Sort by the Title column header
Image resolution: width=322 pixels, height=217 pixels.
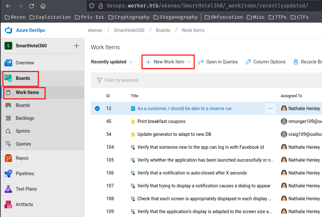coord(135,96)
